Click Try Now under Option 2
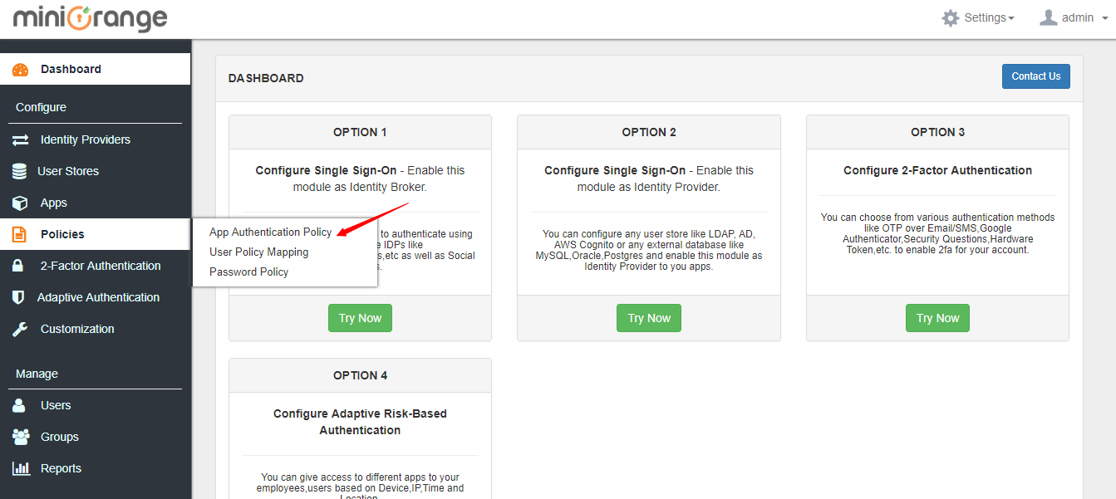Screen dimensions: 1116x499 [648, 319]
